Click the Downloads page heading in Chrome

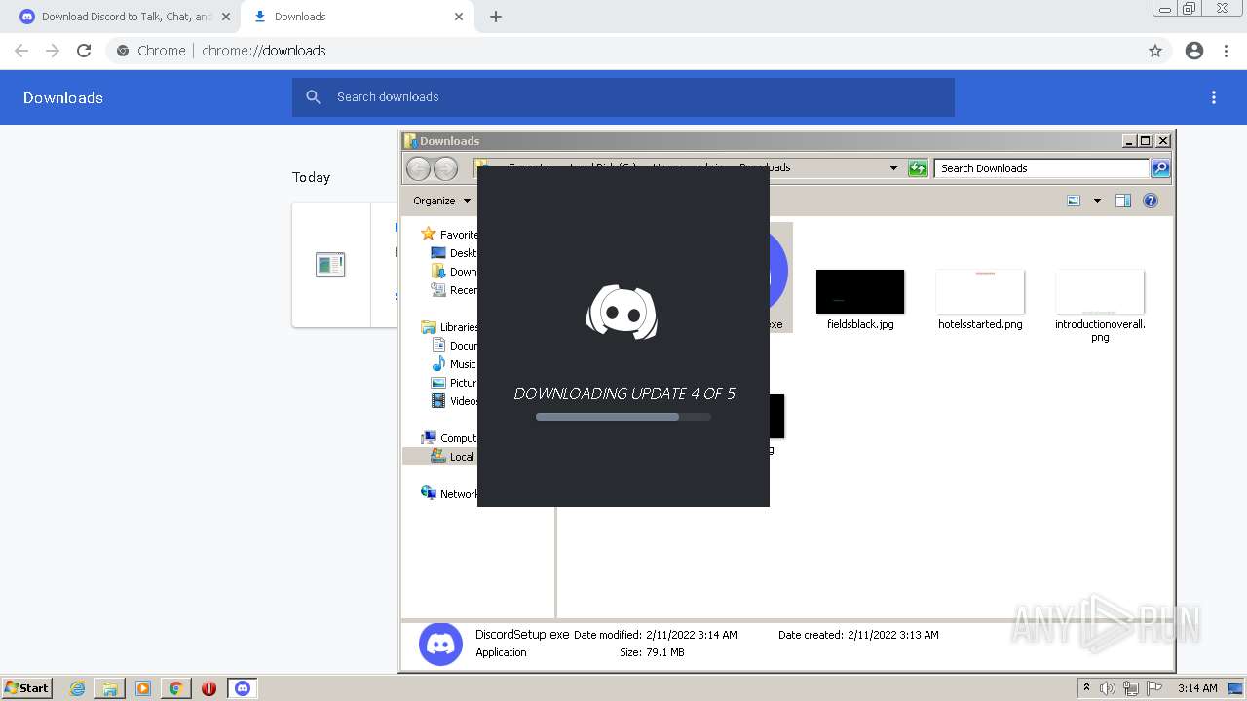[63, 97]
